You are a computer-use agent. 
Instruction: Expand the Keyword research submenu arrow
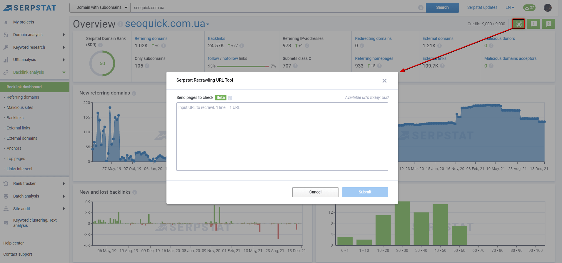click(64, 47)
